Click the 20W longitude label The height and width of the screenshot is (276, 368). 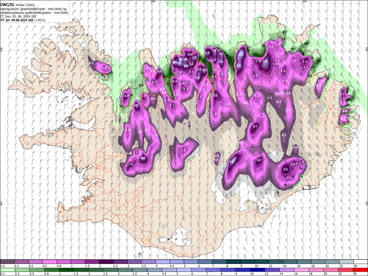pyautogui.click(x=153, y=1)
